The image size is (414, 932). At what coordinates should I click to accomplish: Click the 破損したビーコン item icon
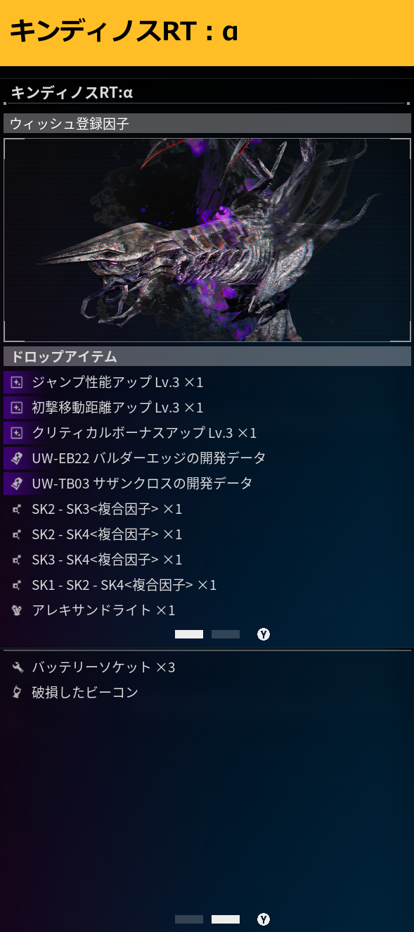pyautogui.click(x=17, y=692)
